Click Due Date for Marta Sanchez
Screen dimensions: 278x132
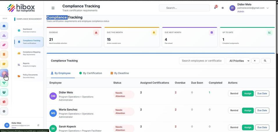coord(262,110)
